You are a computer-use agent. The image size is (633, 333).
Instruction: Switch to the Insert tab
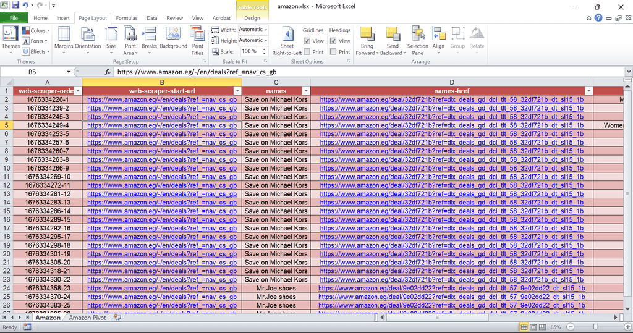point(63,18)
